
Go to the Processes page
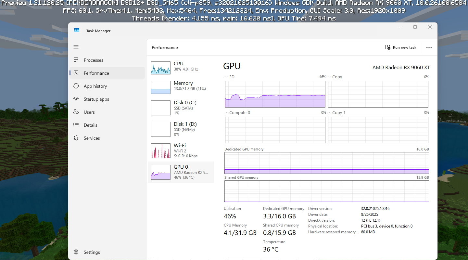(x=107, y=60)
